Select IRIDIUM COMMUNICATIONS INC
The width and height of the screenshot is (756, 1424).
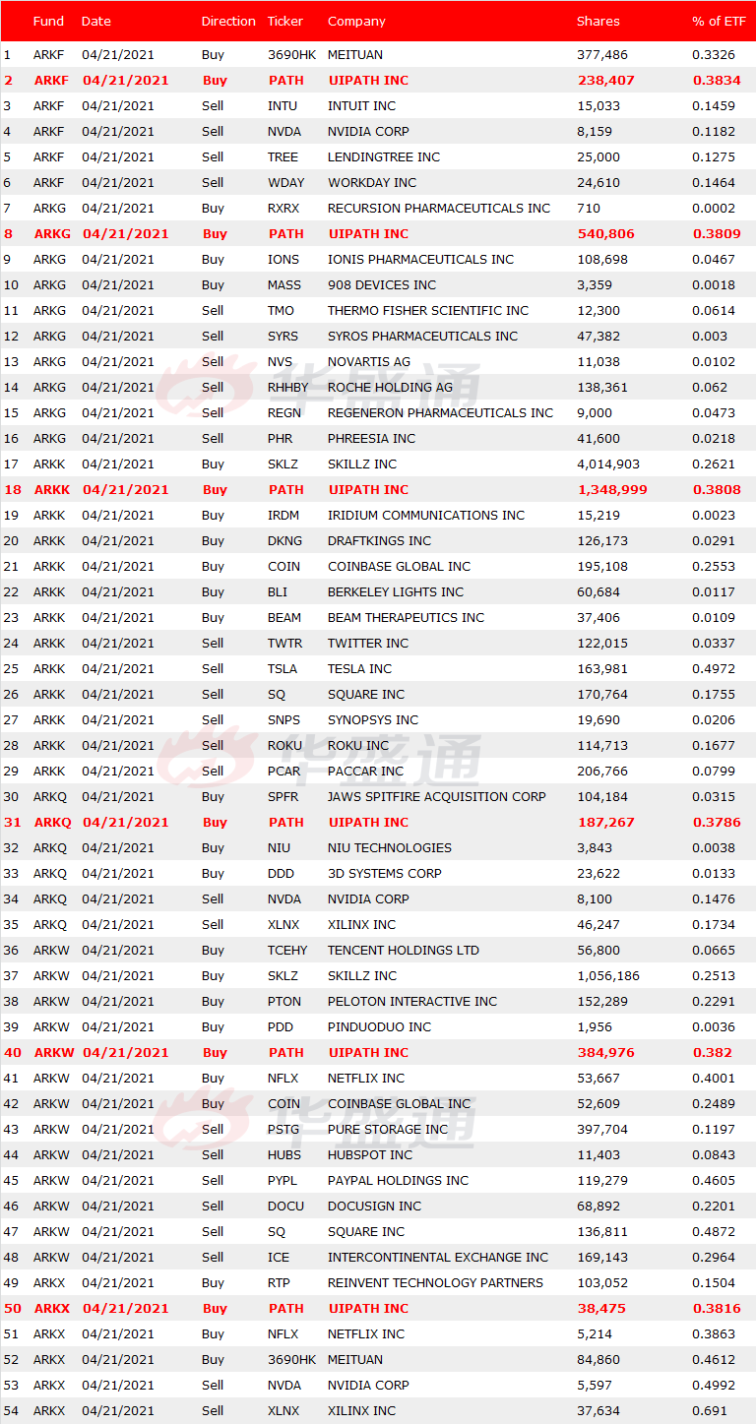426,515
